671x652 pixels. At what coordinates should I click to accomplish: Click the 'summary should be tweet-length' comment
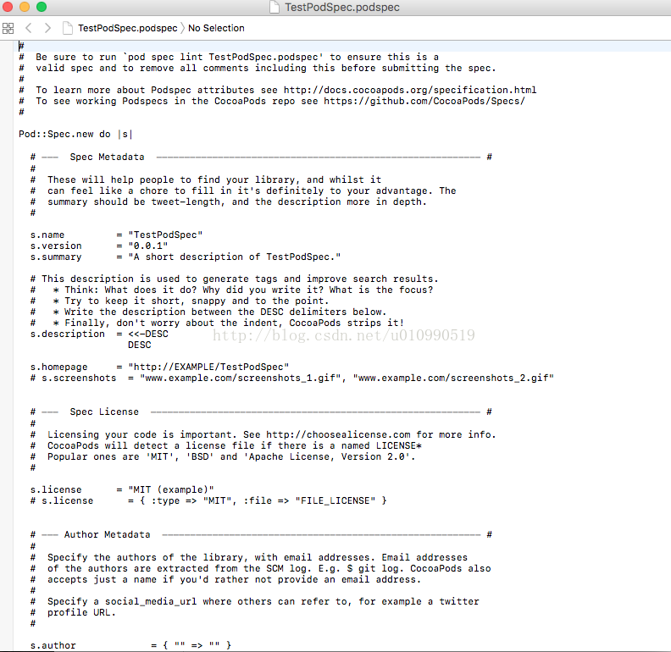click(x=229, y=202)
